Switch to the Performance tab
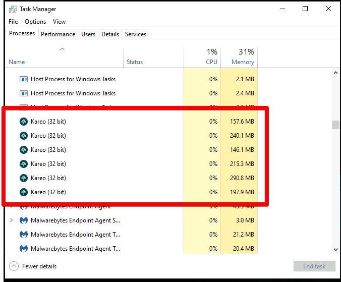 tap(58, 34)
